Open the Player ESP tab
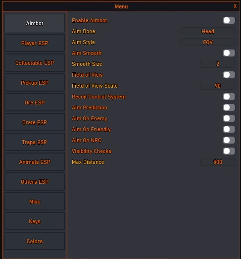241x259 pixels. (x=35, y=43)
